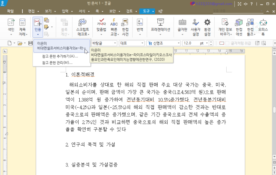The image size is (276, 175).
Task: Click the right indent marker on ruler
Action: 226,53
